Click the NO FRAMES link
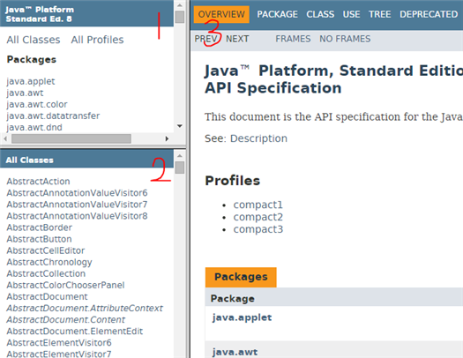Screen dimensions: 463x358 [x=345, y=39]
